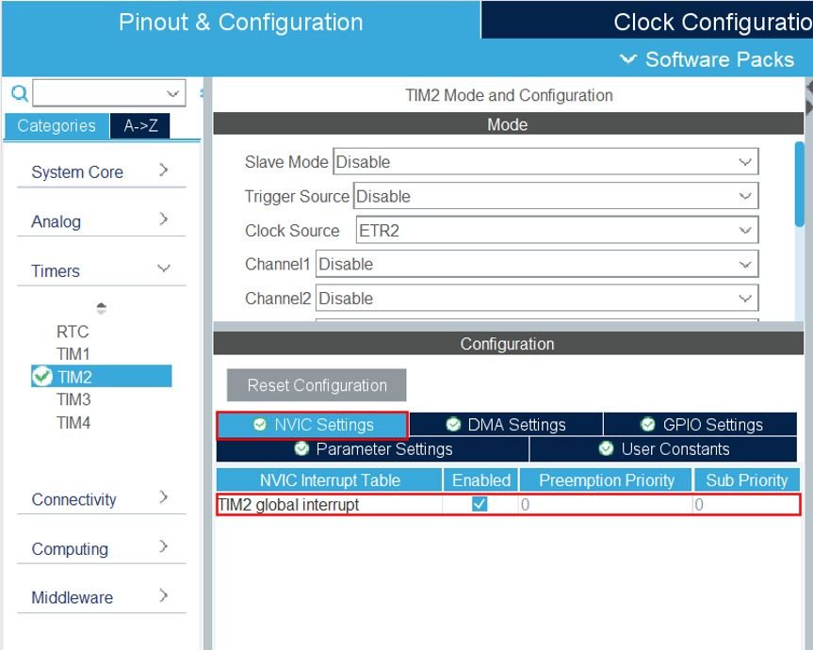Click the Sub Priority column header
The image size is (813, 650).
[x=747, y=480]
